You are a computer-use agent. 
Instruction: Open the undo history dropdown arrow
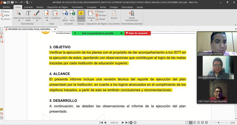(x=19, y=2)
